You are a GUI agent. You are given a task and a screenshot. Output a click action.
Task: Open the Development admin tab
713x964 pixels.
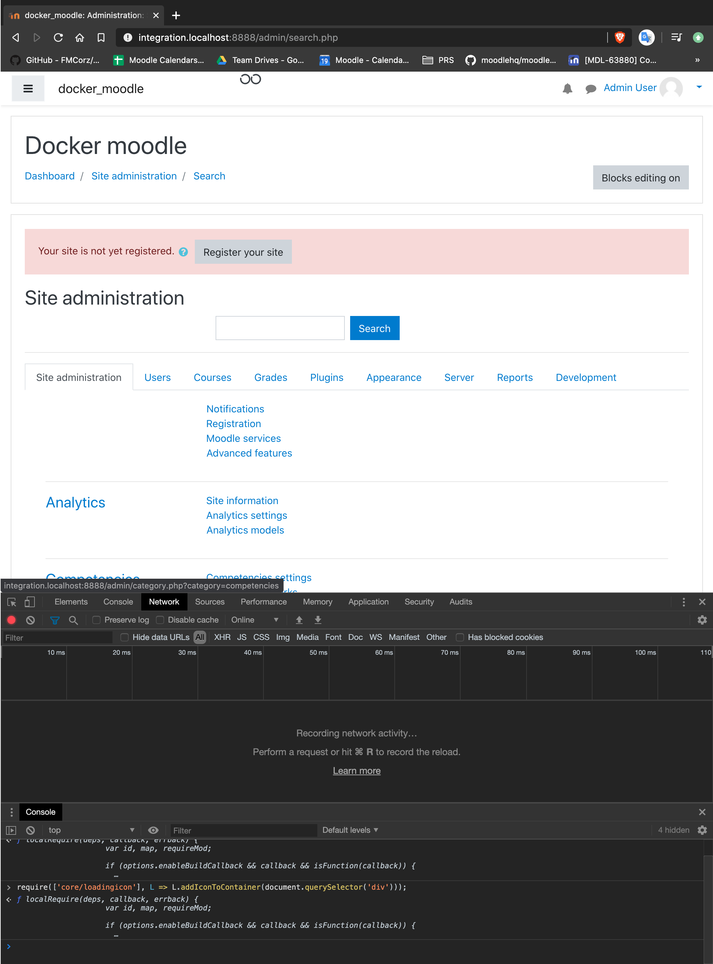click(x=586, y=378)
